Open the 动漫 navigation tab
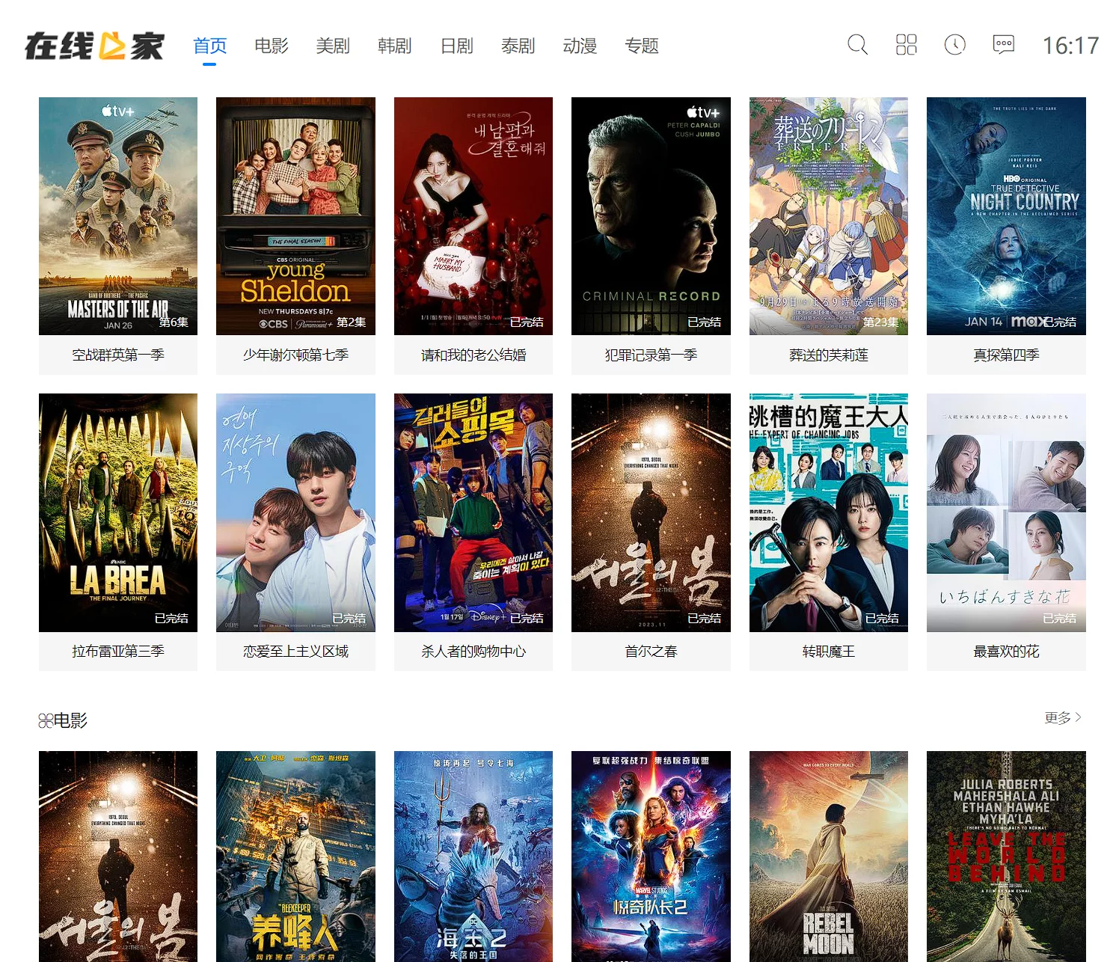1119x962 pixels. pyautogui.click(x=580, y=46)
